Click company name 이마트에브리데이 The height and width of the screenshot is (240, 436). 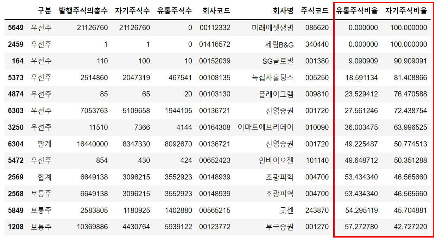click(x=266, y=127)
